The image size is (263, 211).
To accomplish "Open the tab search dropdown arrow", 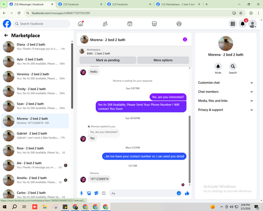I will pyautogui.click(x=4, y=4).
